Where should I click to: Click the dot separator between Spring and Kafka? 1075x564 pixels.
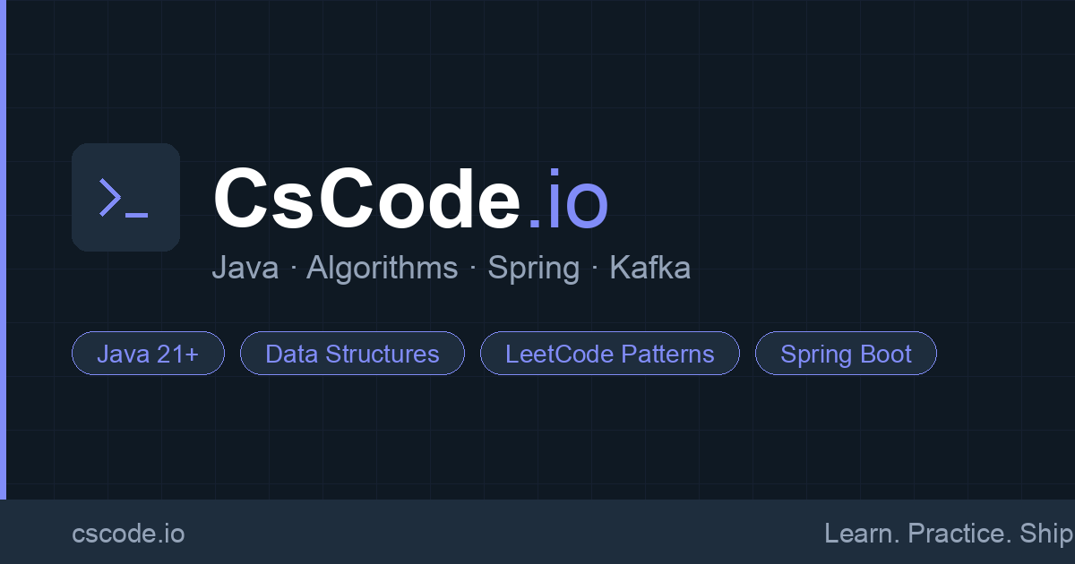595,268
